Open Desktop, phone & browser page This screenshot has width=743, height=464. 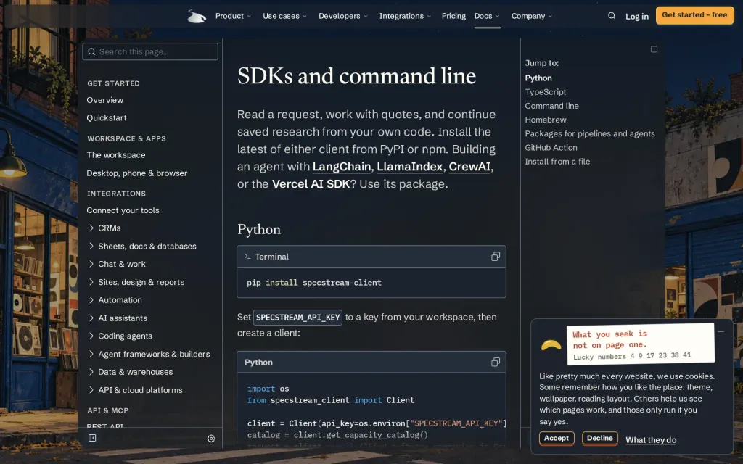click(136, 173)
